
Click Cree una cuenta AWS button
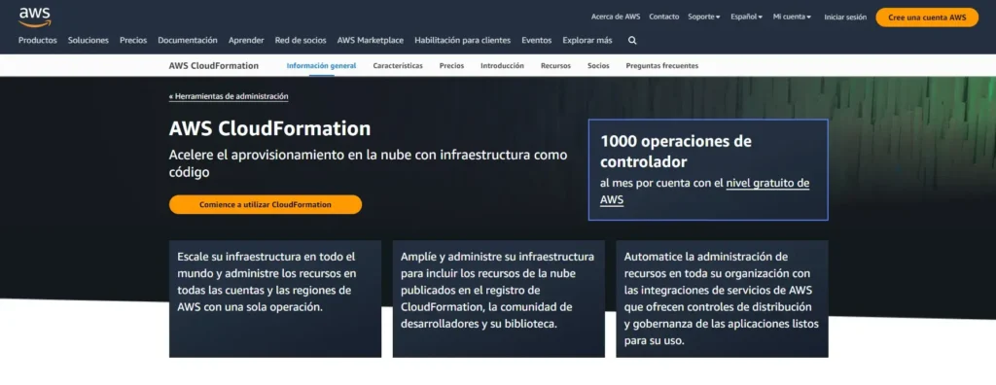(x=927, y=17)
